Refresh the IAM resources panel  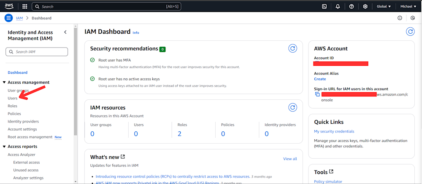[x=292, y=107]
